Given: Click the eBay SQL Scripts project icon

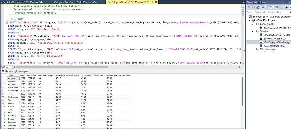Looking at the screenshot, I should 254,20.
